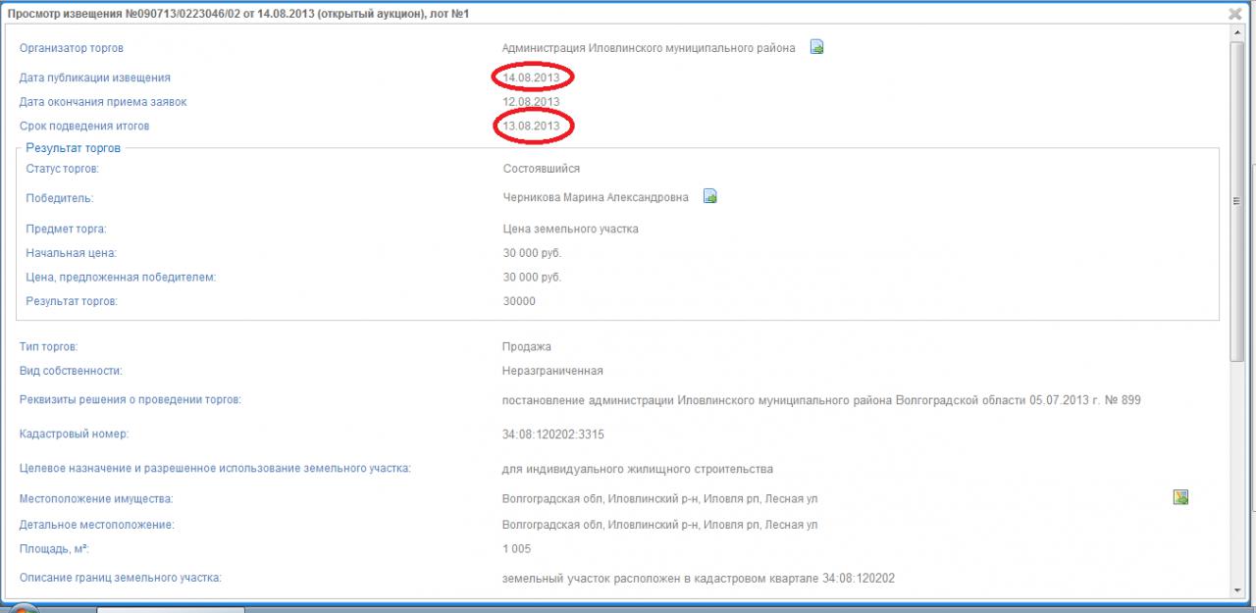The height and width of the screenshot is (613, 1256).
Task: Click the auction status value Состоявшийся
Action: 542,169
